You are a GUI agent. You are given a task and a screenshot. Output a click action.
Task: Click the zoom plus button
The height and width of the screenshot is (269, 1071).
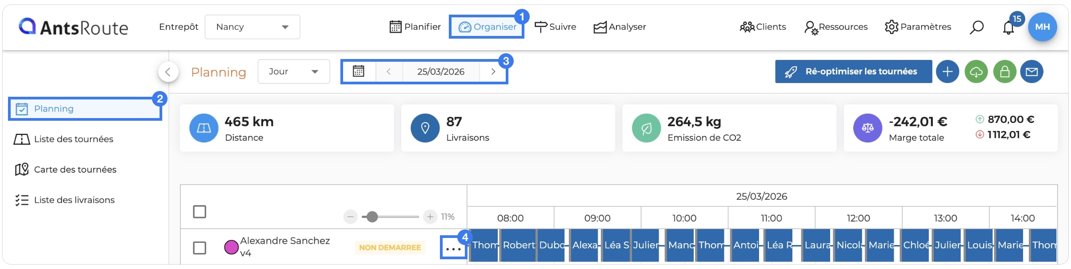tap(430, 217)
